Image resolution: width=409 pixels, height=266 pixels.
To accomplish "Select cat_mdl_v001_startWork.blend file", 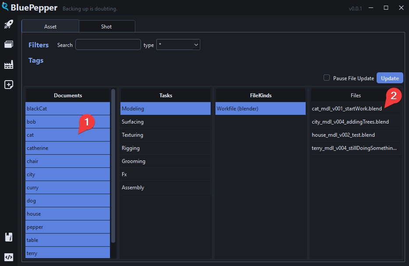I will tap(356, 109).
